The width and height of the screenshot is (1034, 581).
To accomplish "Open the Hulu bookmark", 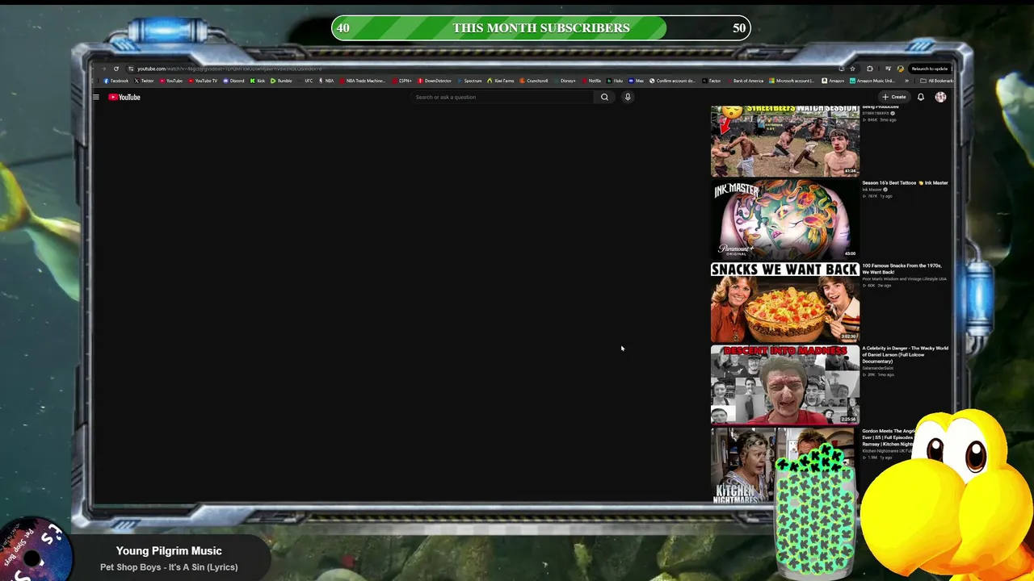I will point(615,81).
